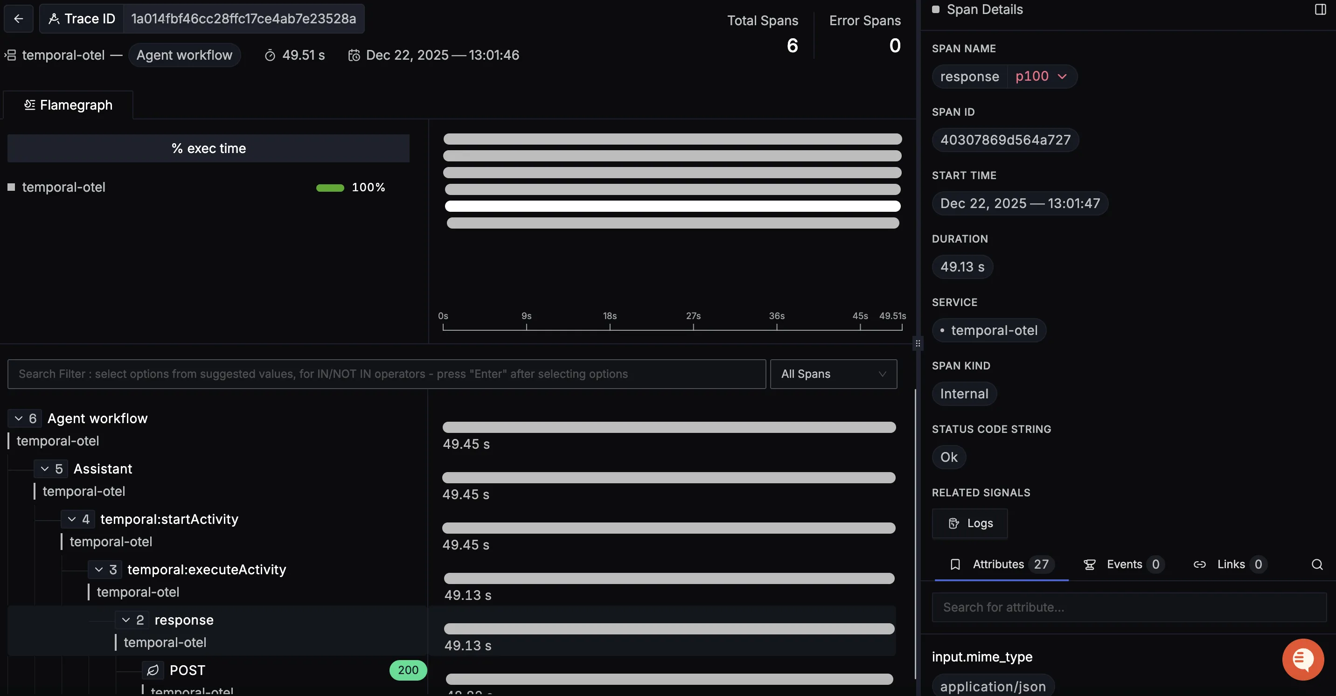
Task: Click the clock icon beside 49.51 s duration
Action: tap(270, 55)
